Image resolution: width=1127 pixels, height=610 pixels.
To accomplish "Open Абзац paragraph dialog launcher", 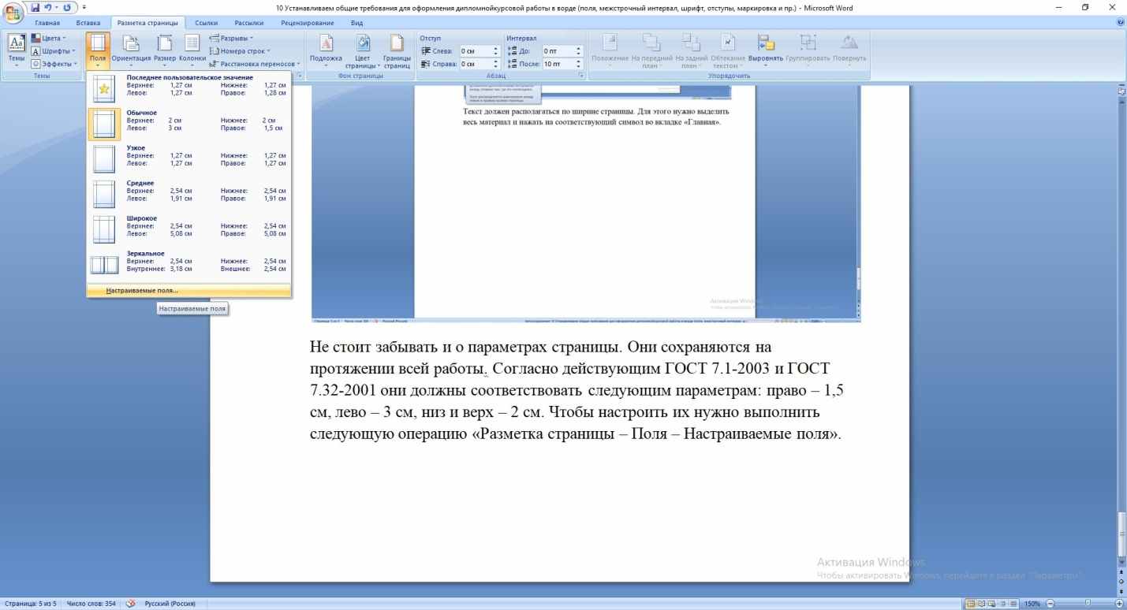I will (581, 76).
